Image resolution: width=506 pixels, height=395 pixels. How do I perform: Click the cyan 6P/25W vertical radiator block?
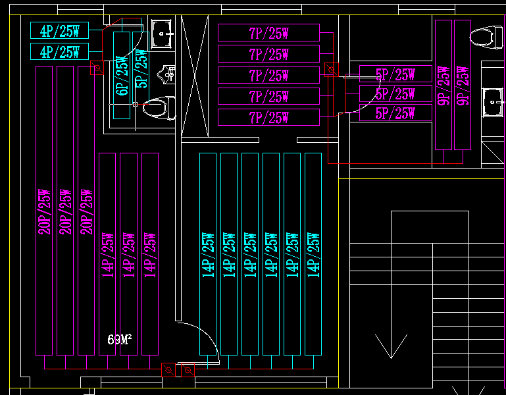click(x=122, y=75)
